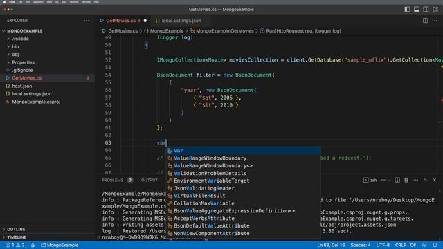Expand the OUTLINE section
Viewport: 443px width, 249px height.
click(16, 229)
